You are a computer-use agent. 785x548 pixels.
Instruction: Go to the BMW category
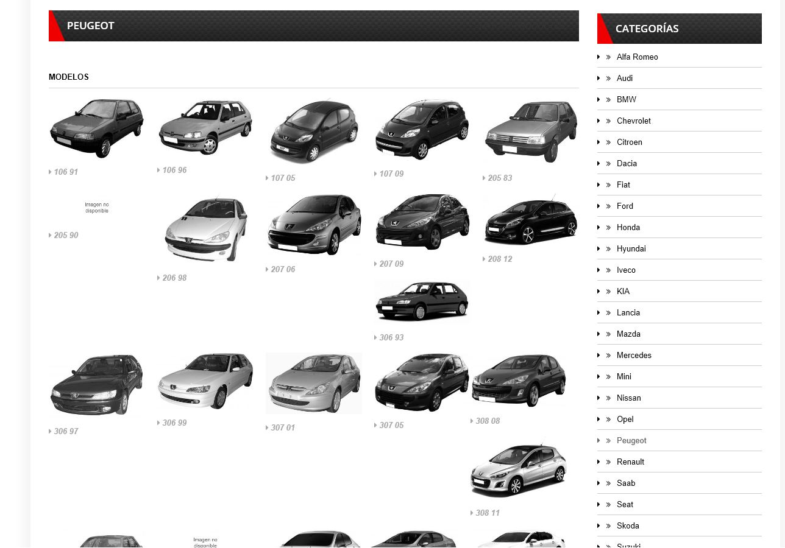pyautogui.click(x=627, y=100)
